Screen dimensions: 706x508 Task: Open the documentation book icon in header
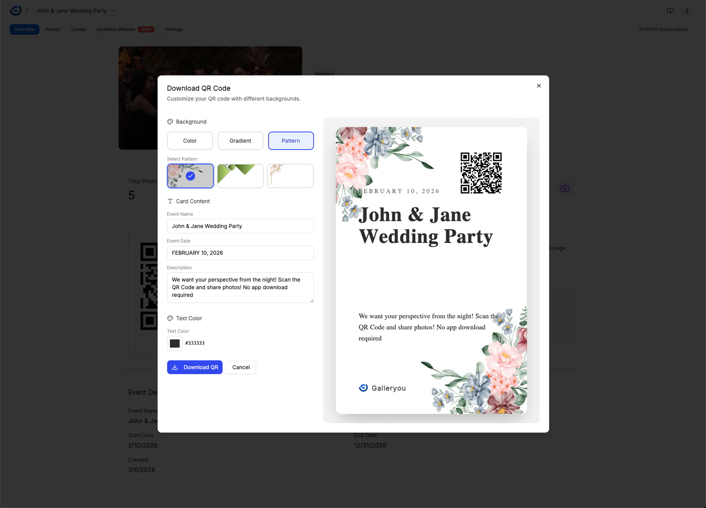[670, 11]
